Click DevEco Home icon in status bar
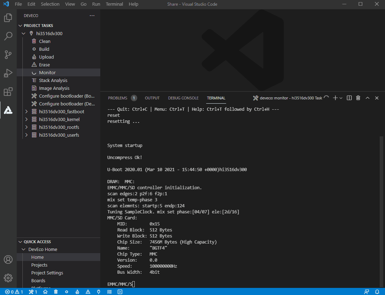 tap(45, 292)
